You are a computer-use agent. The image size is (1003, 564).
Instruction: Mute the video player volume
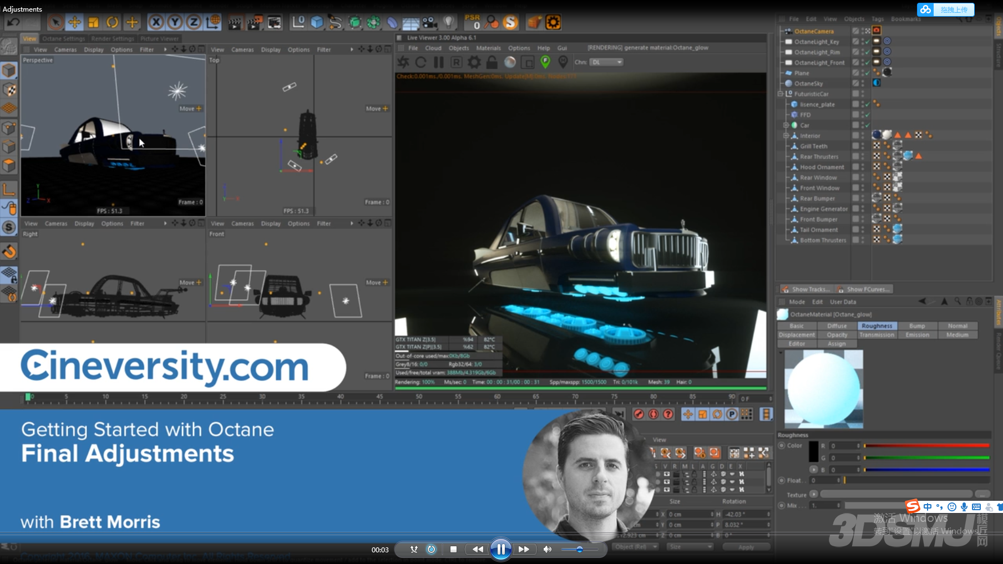[x=547, y=549]
